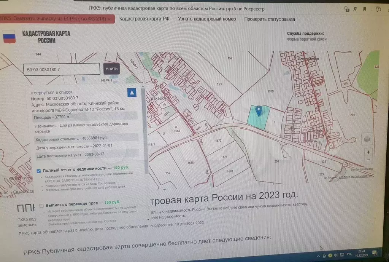Image resolution: width=389 pixels, height=262 pixels.
Task: Click the blue location pin on the map
Action: (259, 110)
